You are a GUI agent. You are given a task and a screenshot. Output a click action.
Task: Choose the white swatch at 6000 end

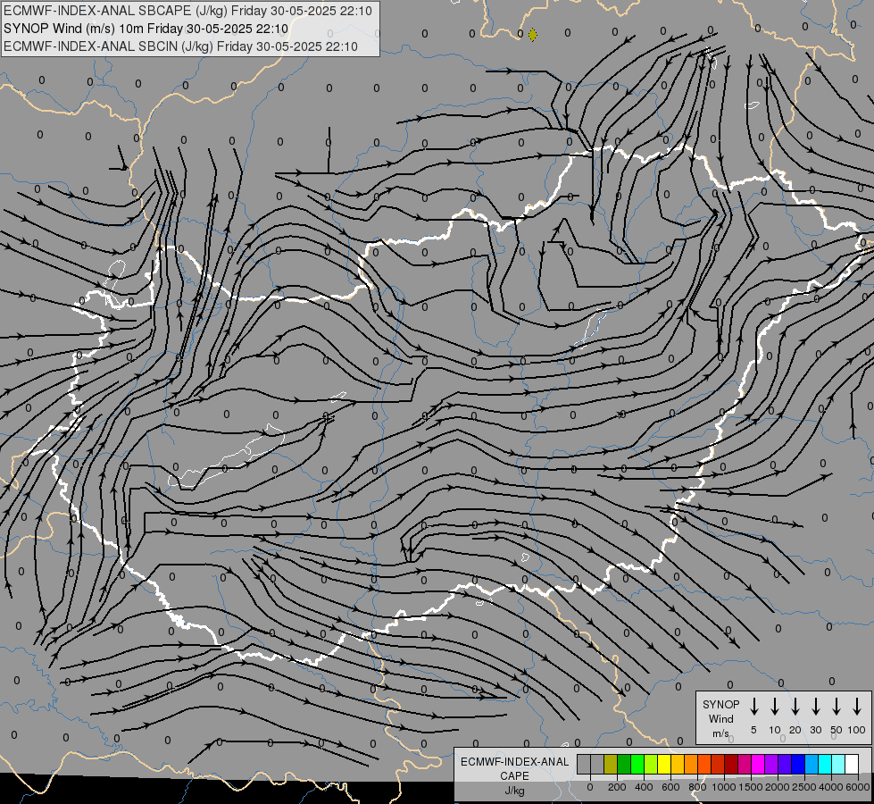coord(851,764)
